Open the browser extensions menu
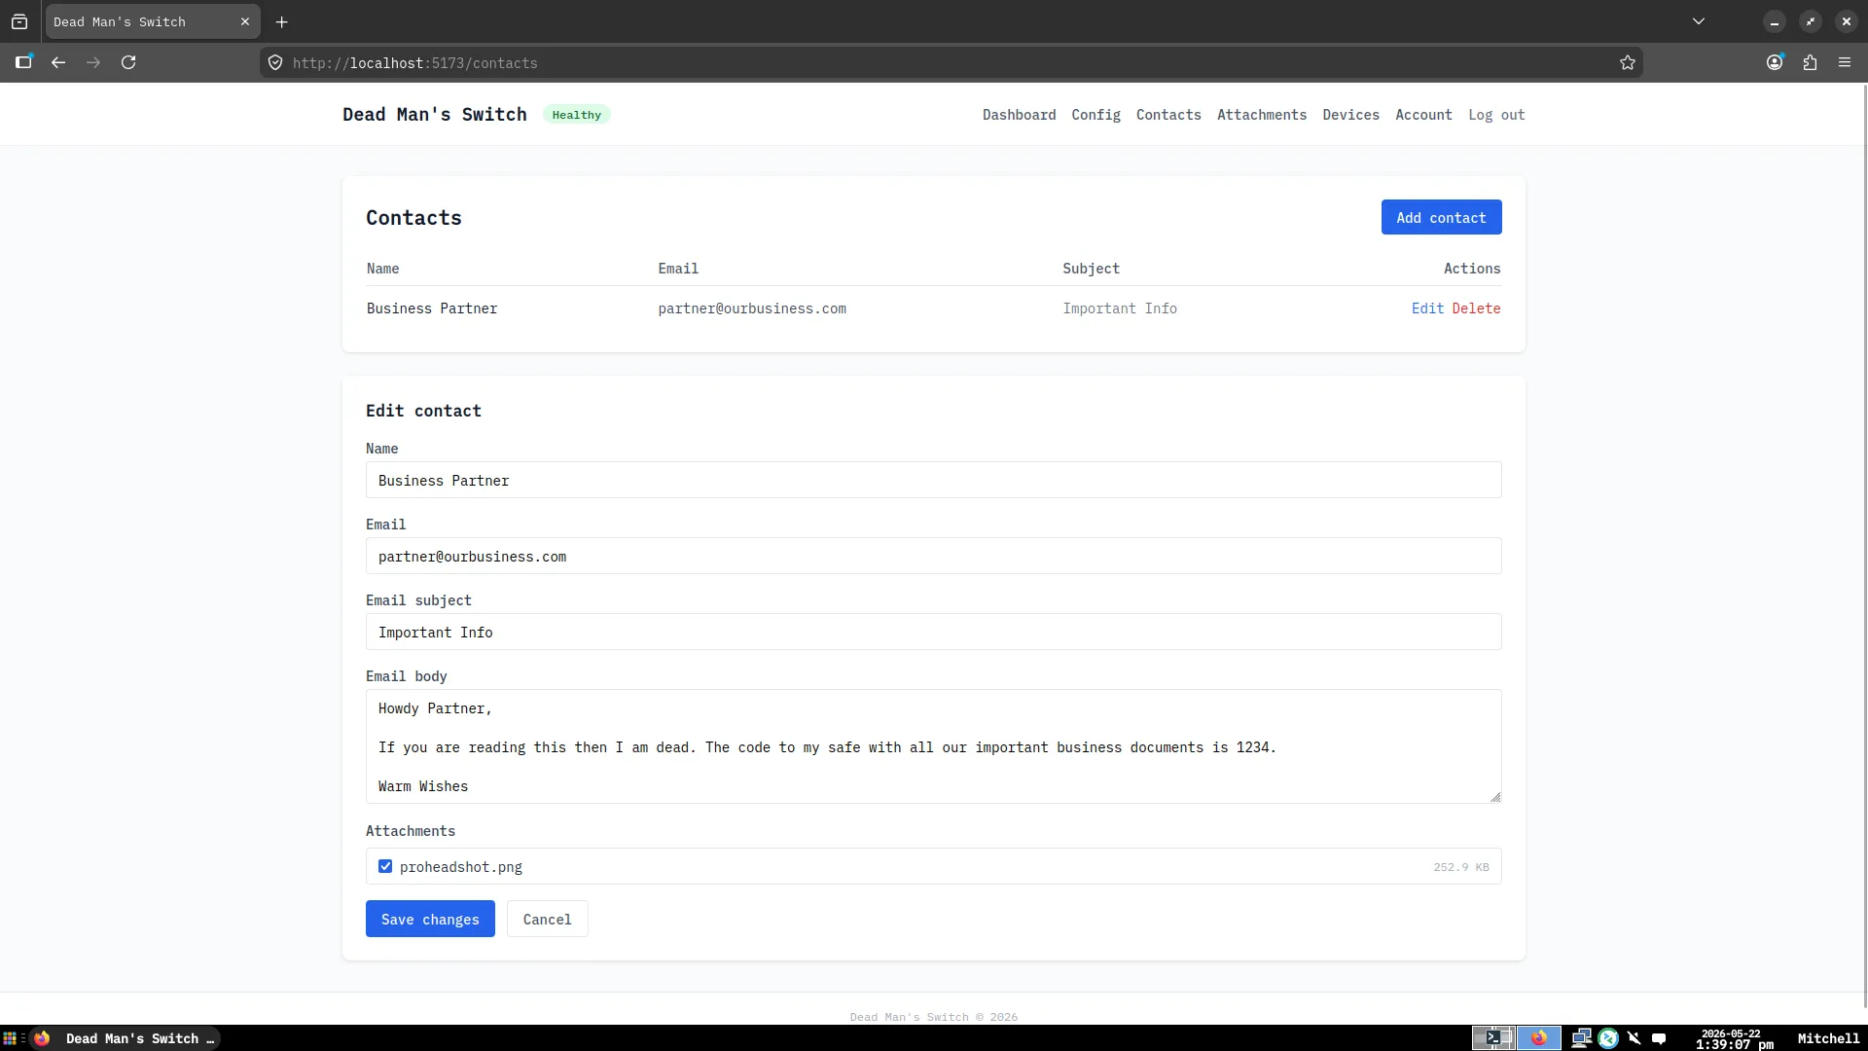 tap(1810, 62)
